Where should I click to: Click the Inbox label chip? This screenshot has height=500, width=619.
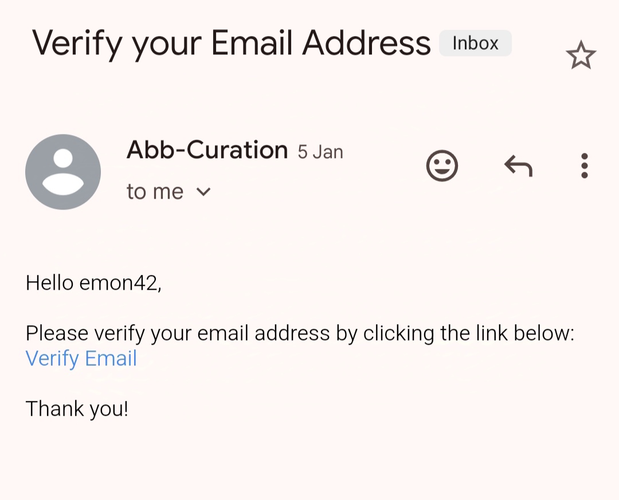point(475,44)
